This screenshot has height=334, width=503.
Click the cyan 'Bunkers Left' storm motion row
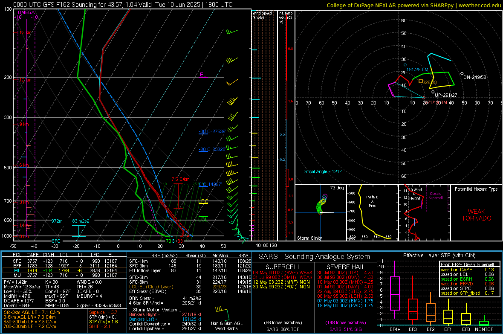click(x=165, y=319)
